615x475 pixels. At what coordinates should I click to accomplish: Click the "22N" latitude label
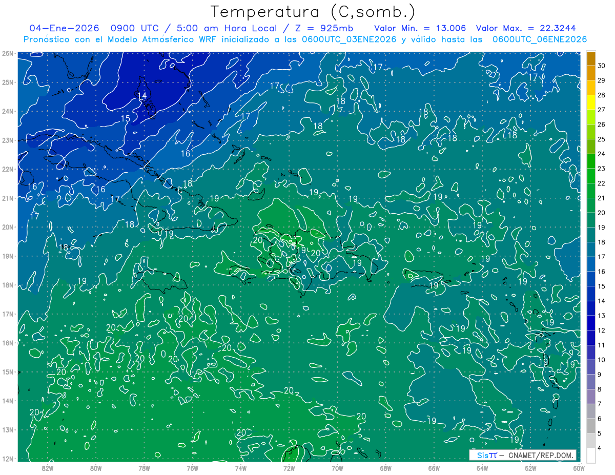click(x=8, y=169)
